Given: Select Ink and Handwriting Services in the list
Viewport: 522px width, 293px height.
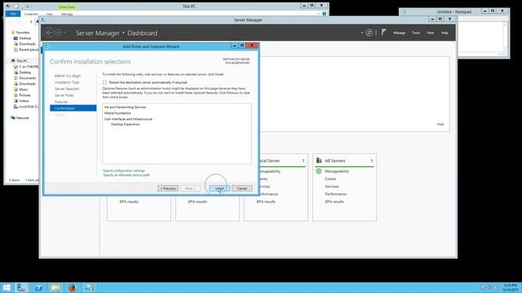Looking at the screenshot, I should 125,107.
